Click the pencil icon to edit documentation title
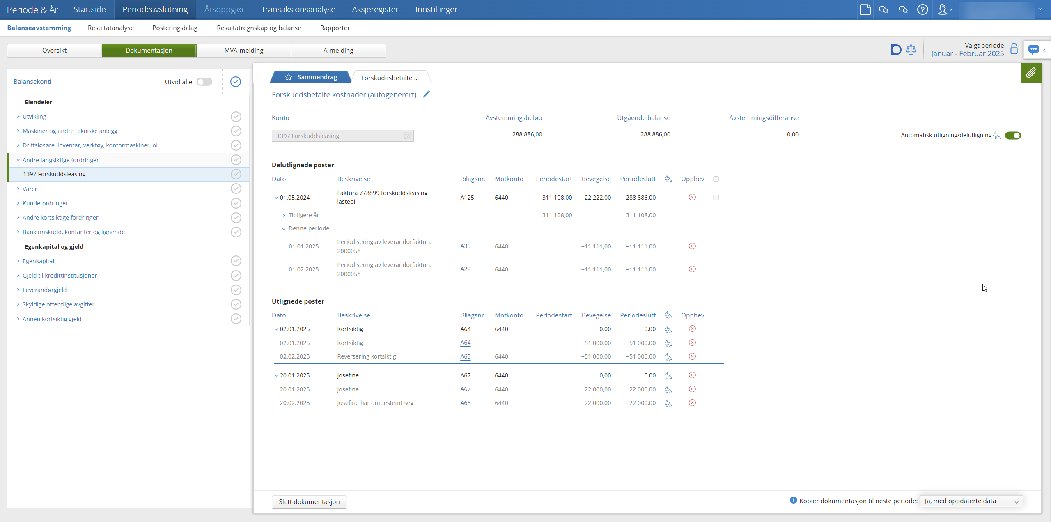This screenshot has width=1051, height=522. coord(426,94)
